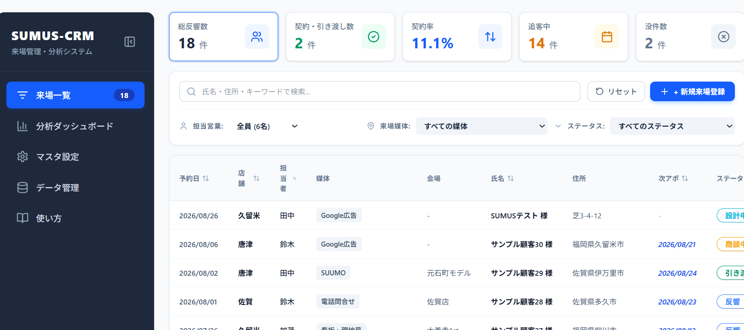Click address 佐賀県伊万里市
Image resolution: width=744 pixels, height=330 pixels.
click(598, 273)
